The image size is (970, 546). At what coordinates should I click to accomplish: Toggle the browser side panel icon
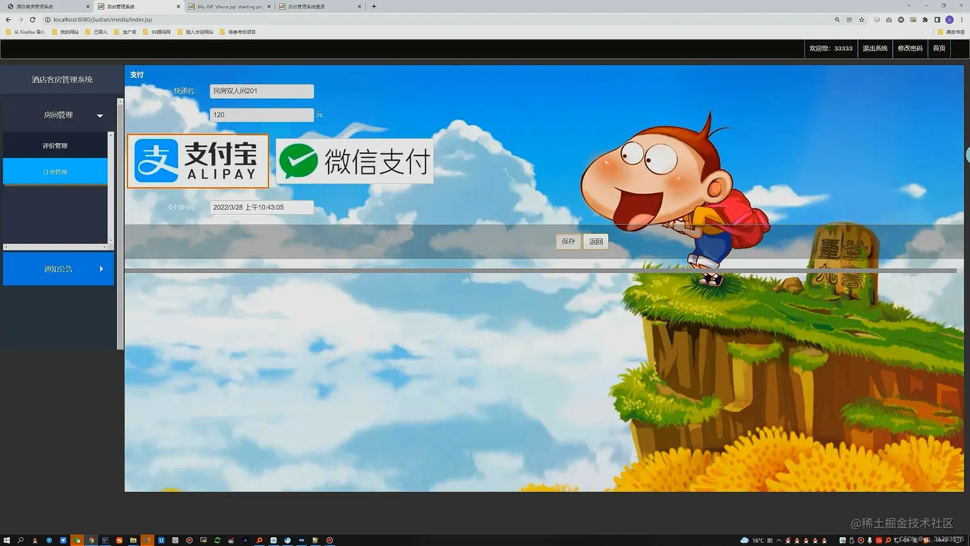point(937,20)
